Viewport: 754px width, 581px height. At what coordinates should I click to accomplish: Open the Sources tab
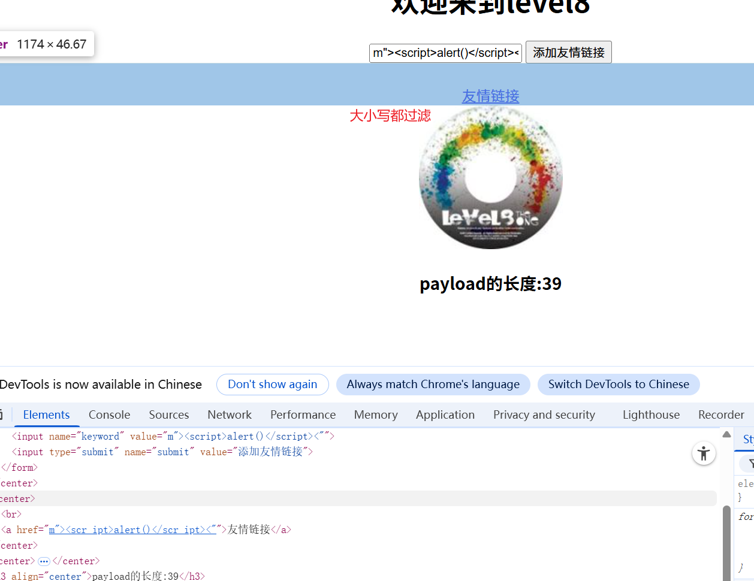coord(169,414)
